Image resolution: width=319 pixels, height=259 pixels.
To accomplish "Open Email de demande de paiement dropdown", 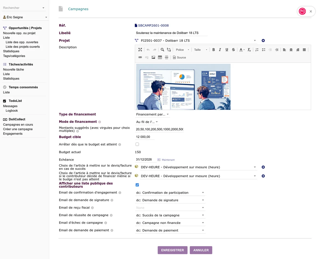I will coord(170,230).
